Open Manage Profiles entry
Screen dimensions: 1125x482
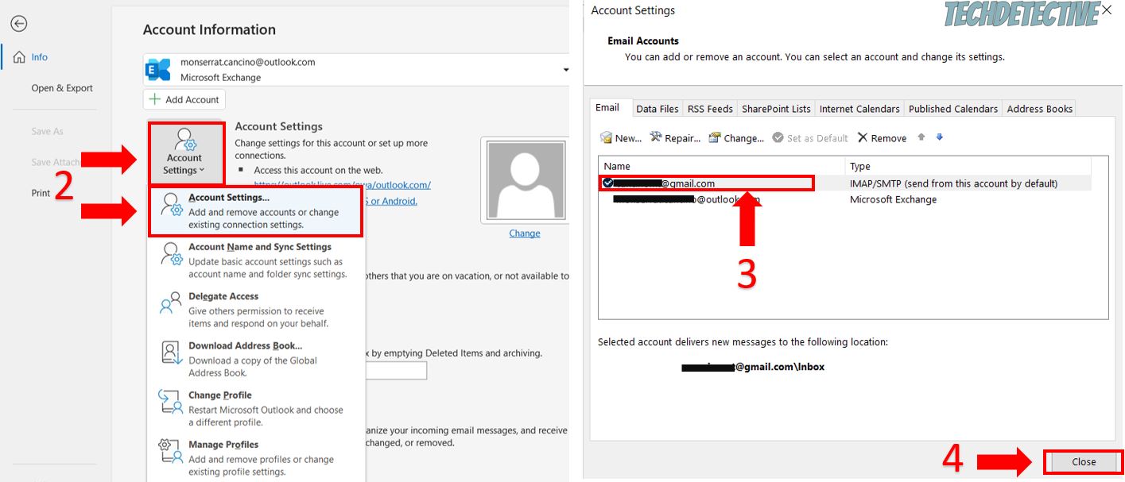pos(223,445)
